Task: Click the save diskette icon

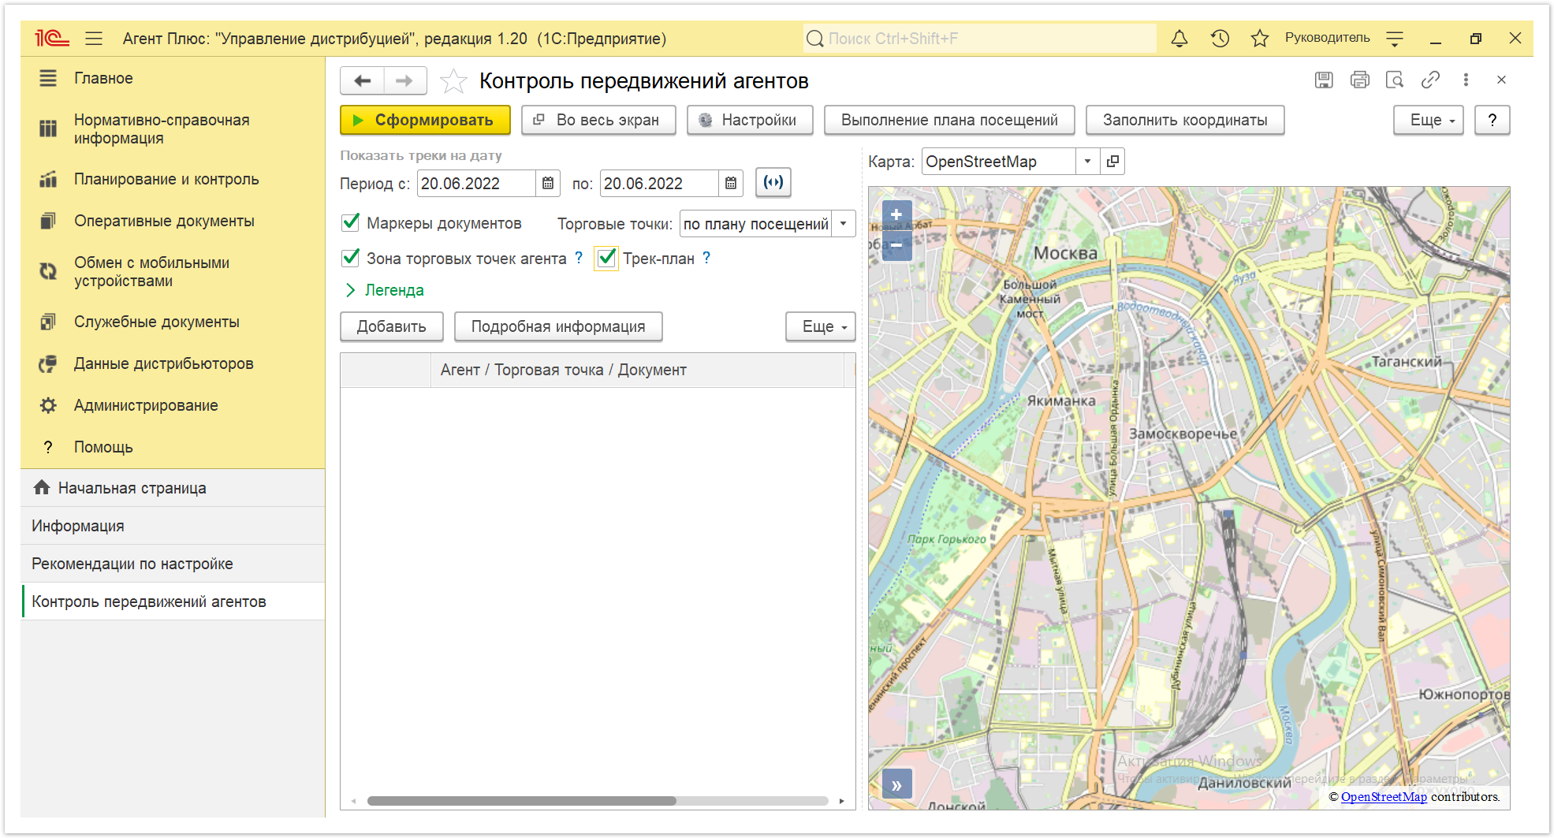Action: pos(1324,80)
